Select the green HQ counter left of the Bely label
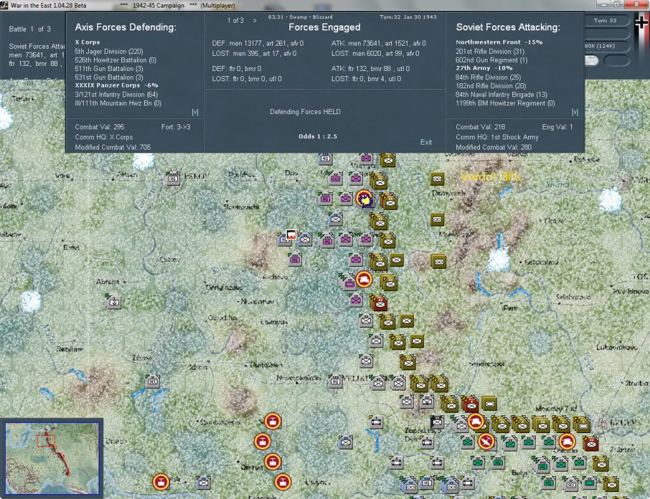 [x=498, y=463]
